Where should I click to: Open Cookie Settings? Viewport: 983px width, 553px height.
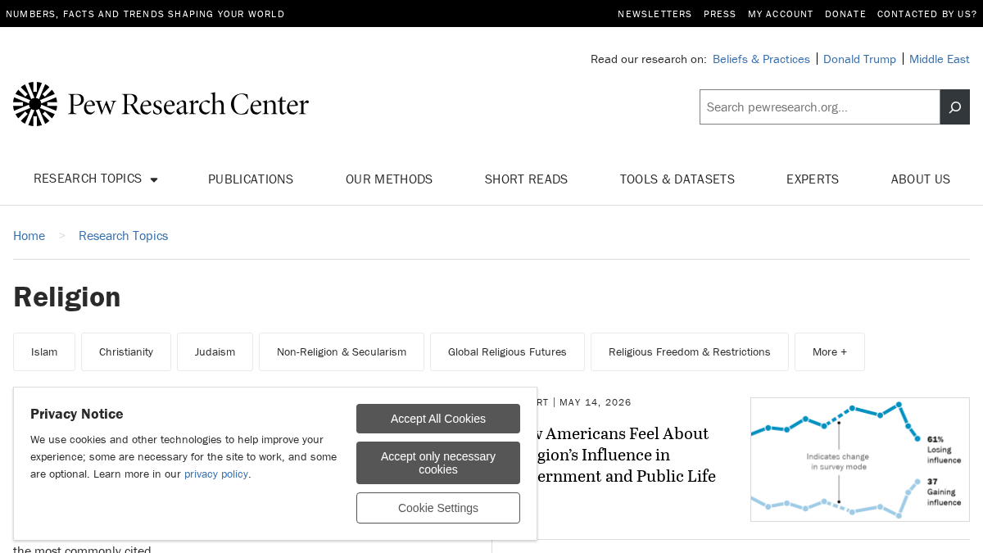[x=438, y=508]
